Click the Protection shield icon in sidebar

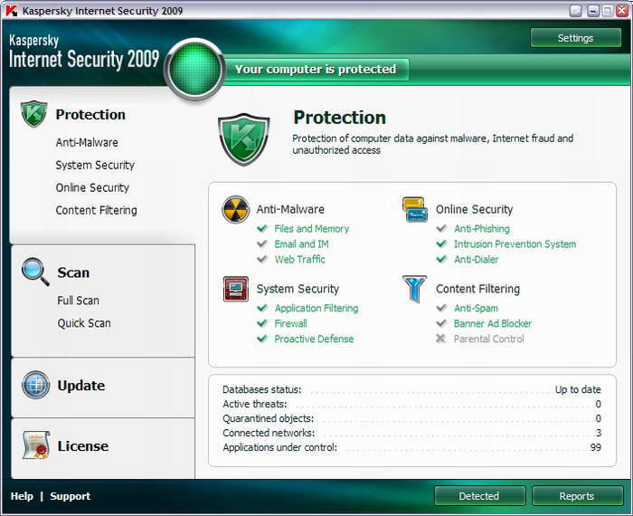(x=34, y=114)
